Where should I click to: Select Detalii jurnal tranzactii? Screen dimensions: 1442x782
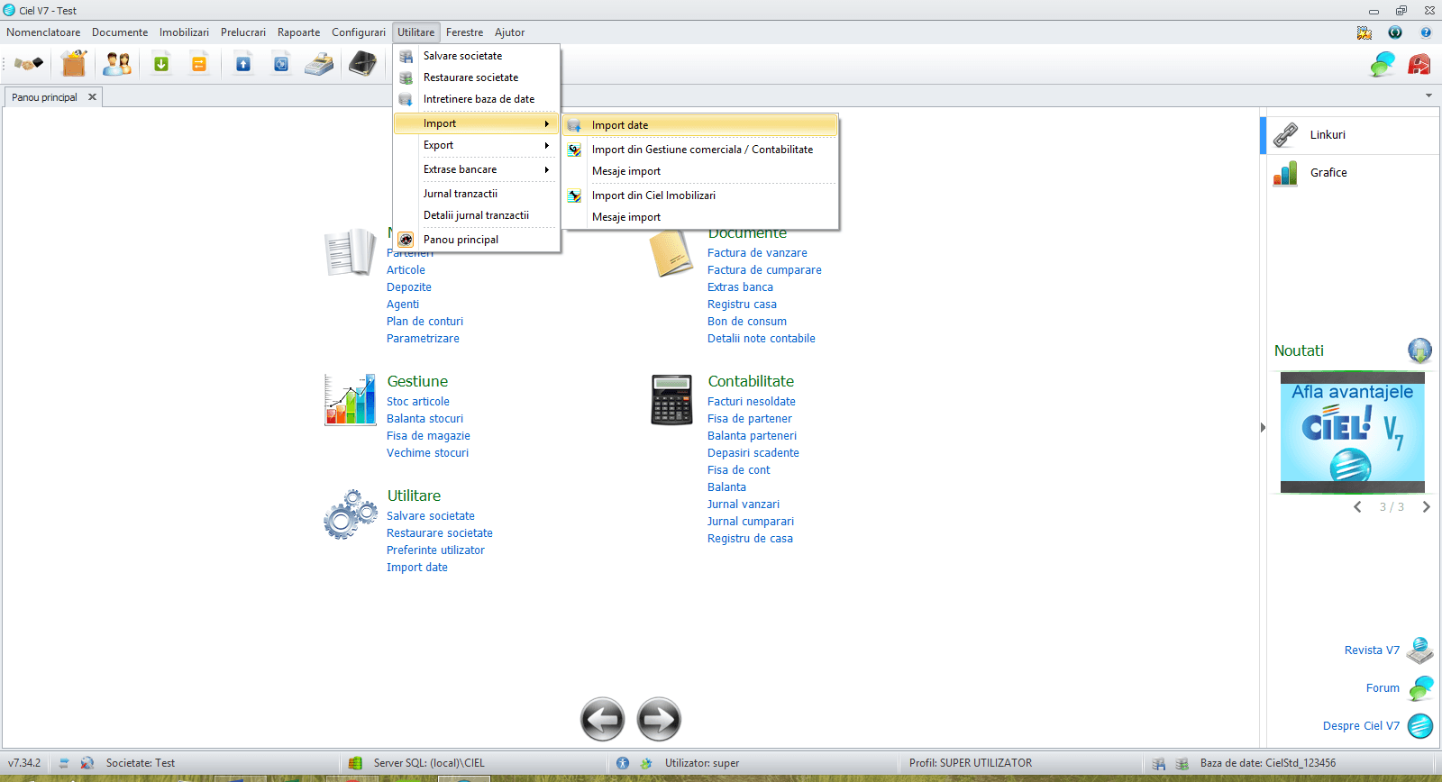(x=476, y=215)
